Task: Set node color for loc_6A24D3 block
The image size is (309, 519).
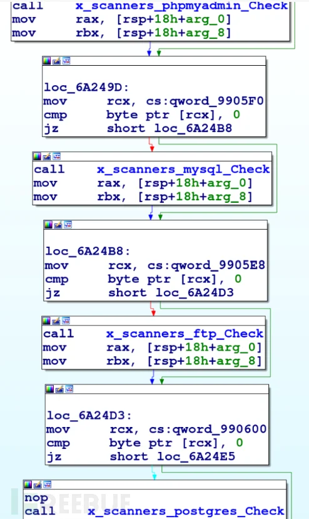Action: (49, 389)
